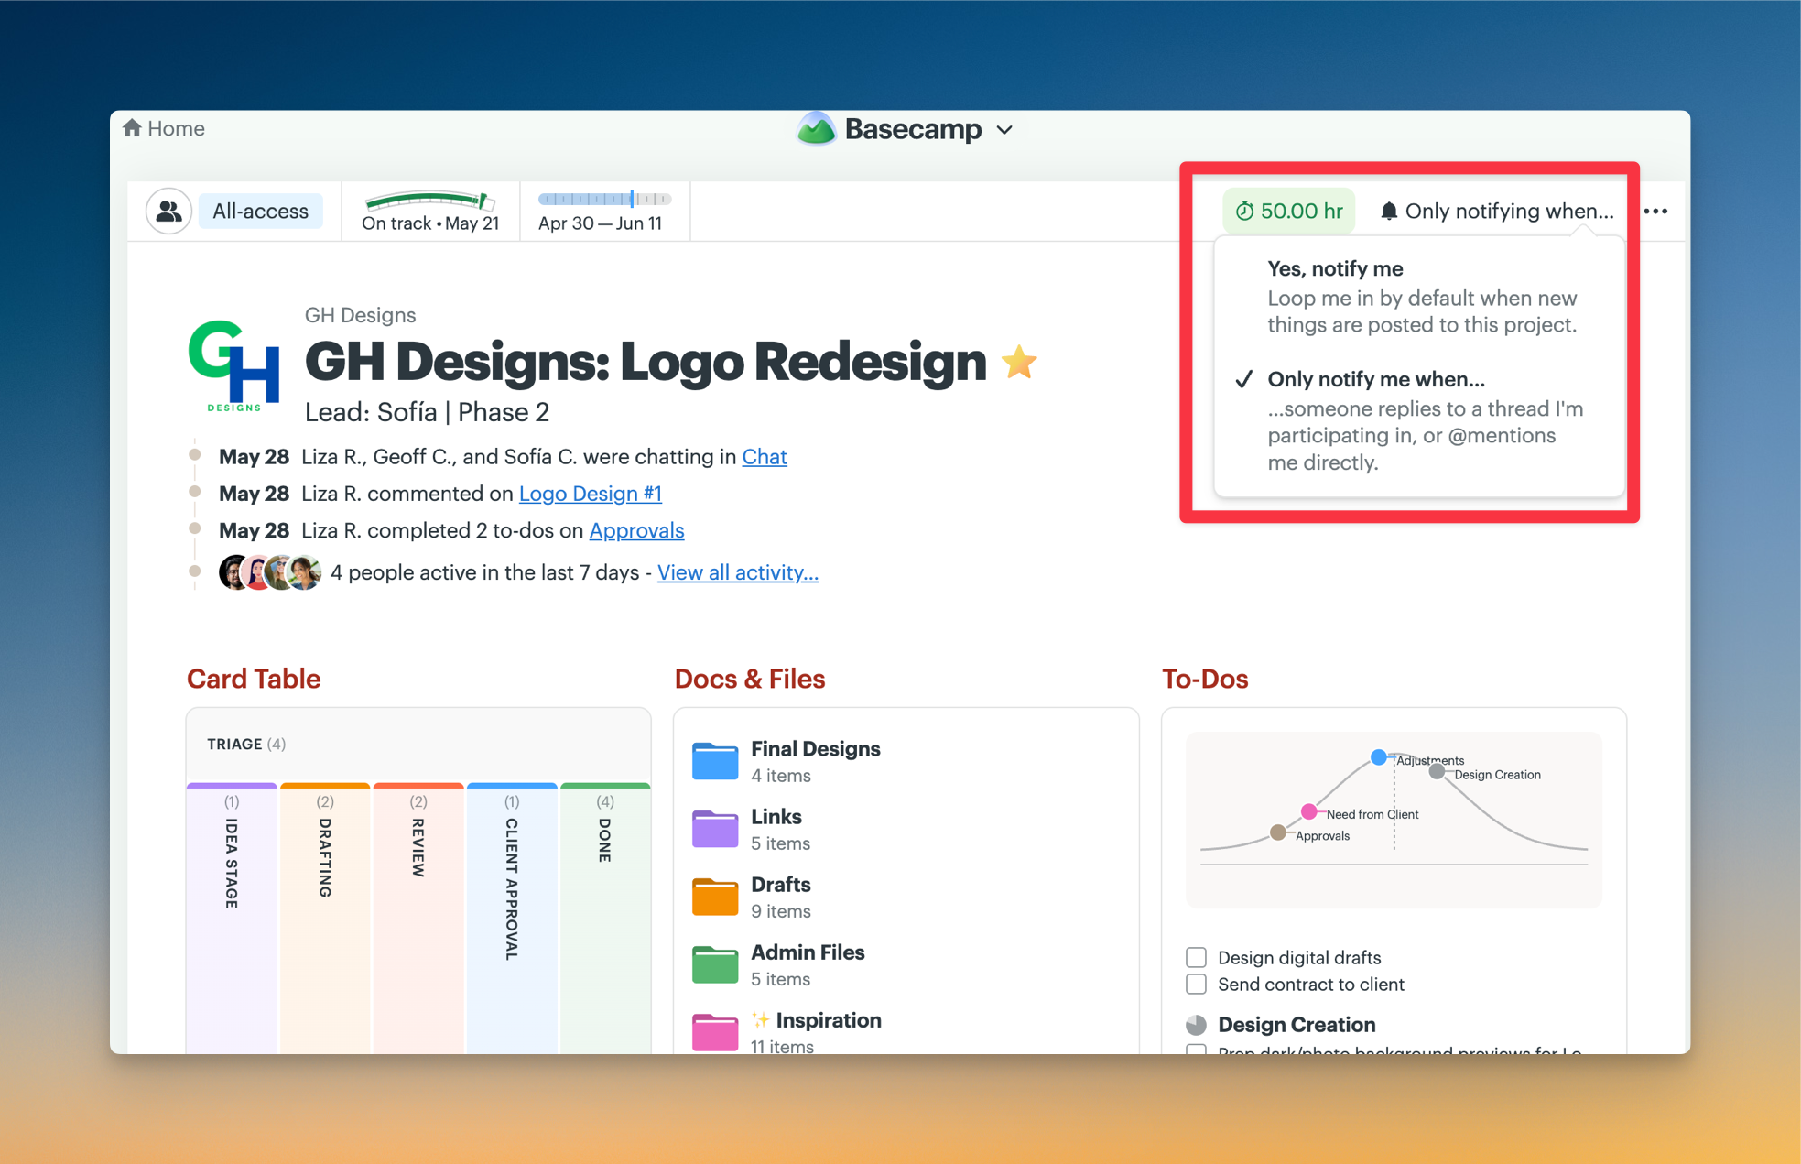This screenshot has width=1801, height=1164.
Task: Open the Approvals activity link
Action: pos(637,530)
